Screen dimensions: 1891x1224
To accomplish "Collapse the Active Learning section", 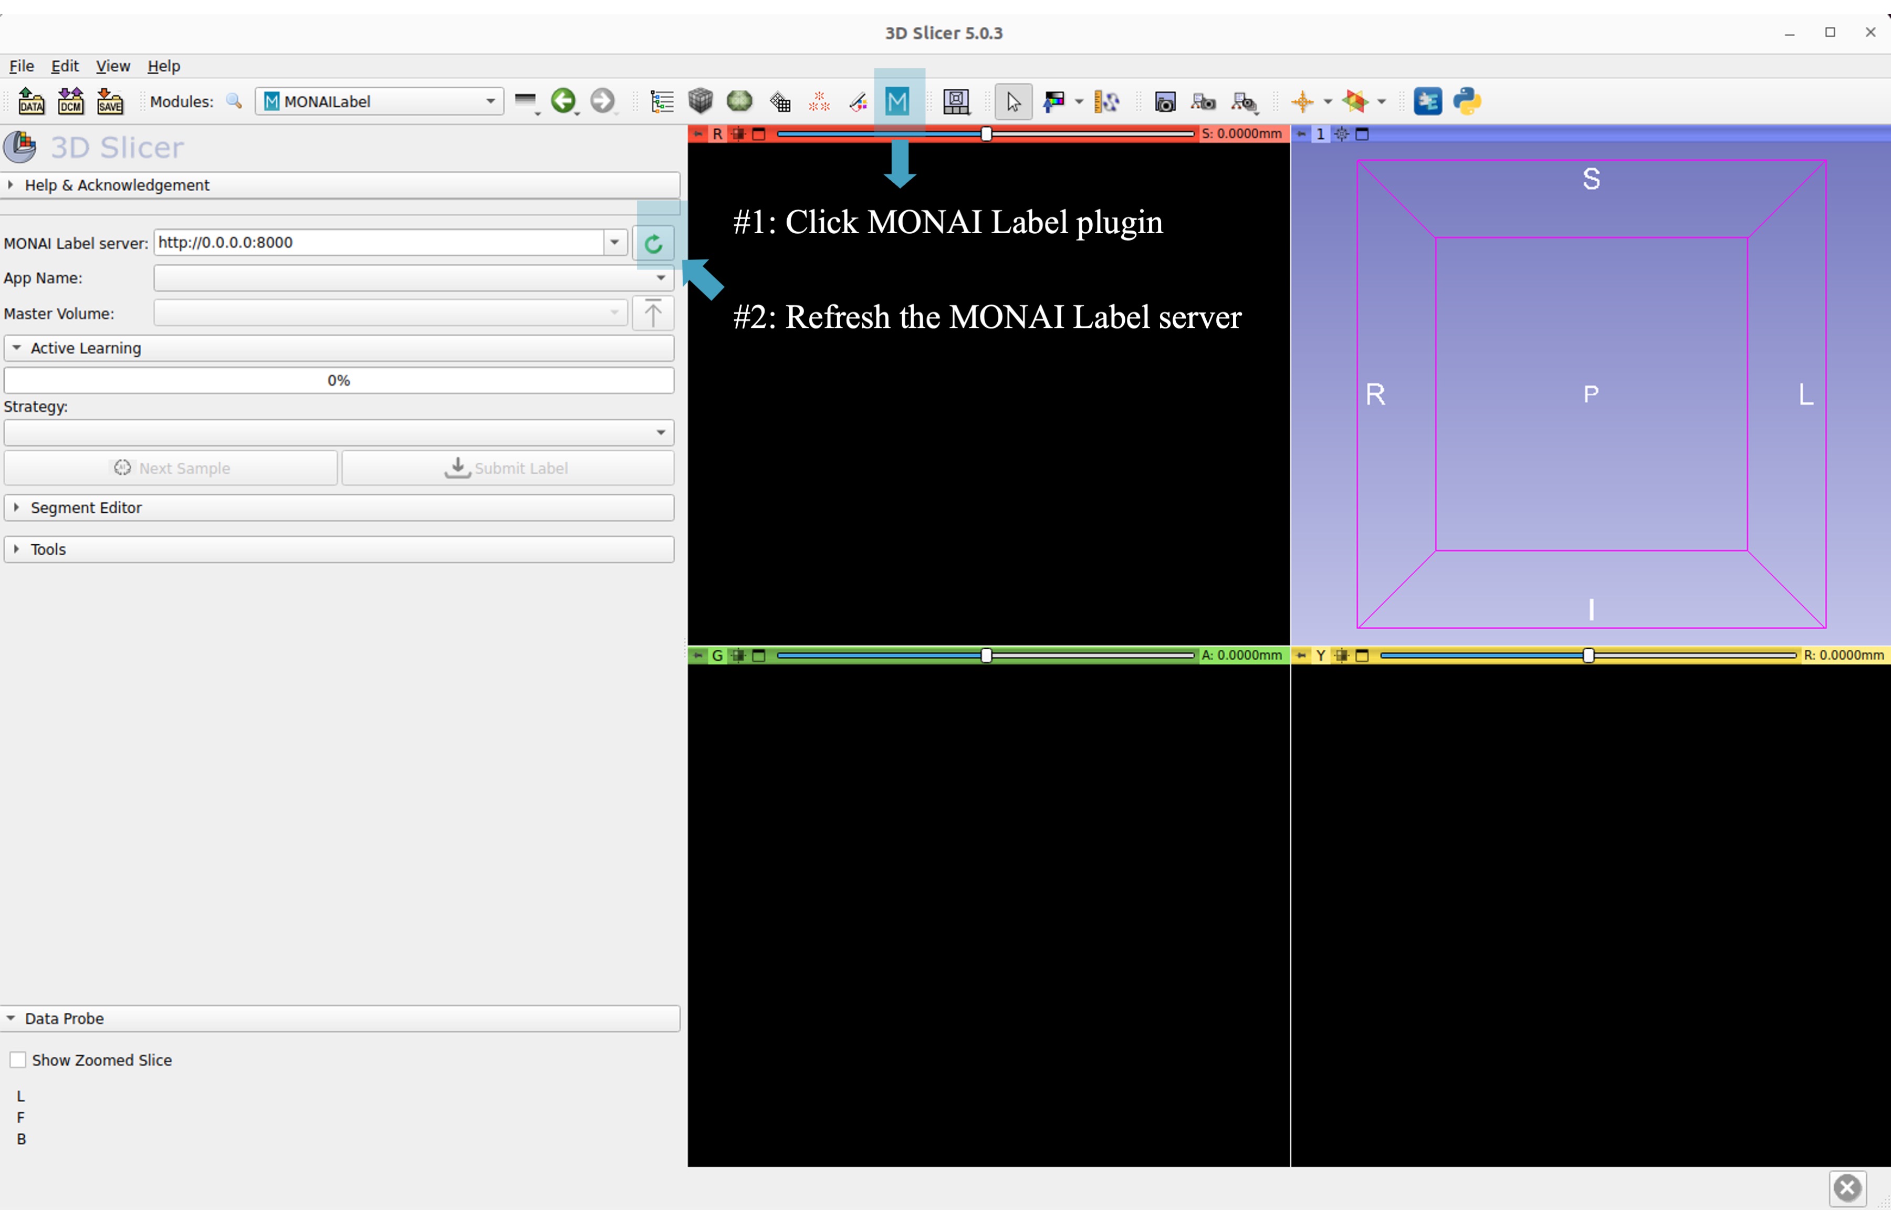I will point(339,348).
